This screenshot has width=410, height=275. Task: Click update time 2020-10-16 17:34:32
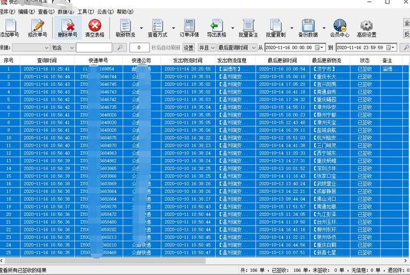[x=282, y=100]
